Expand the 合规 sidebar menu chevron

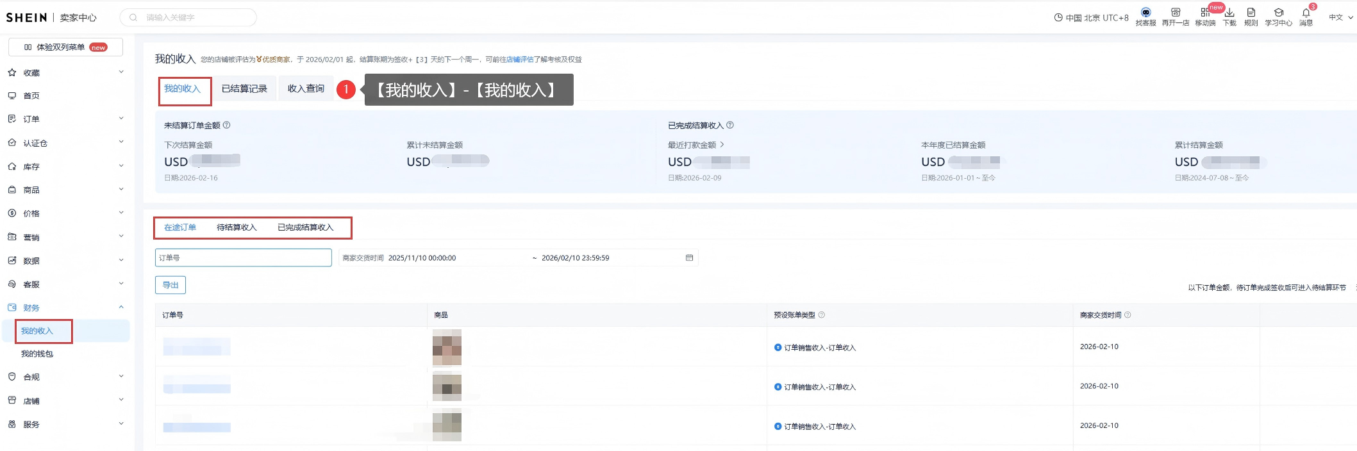tap(121, 377)
